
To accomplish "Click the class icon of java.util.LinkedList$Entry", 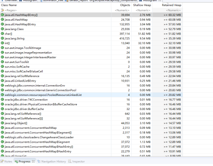I will [x=2, y=81].
